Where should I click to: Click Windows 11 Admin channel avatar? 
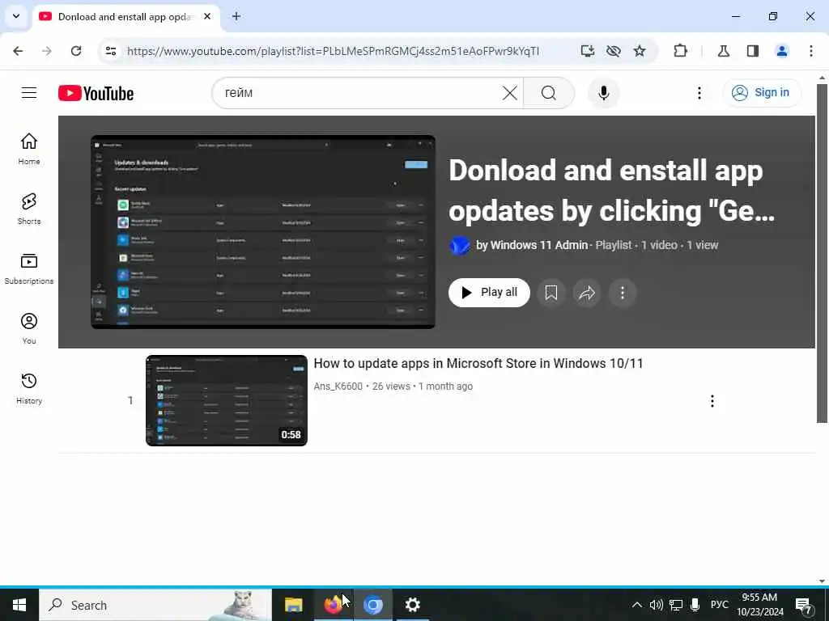coord(460,246)
